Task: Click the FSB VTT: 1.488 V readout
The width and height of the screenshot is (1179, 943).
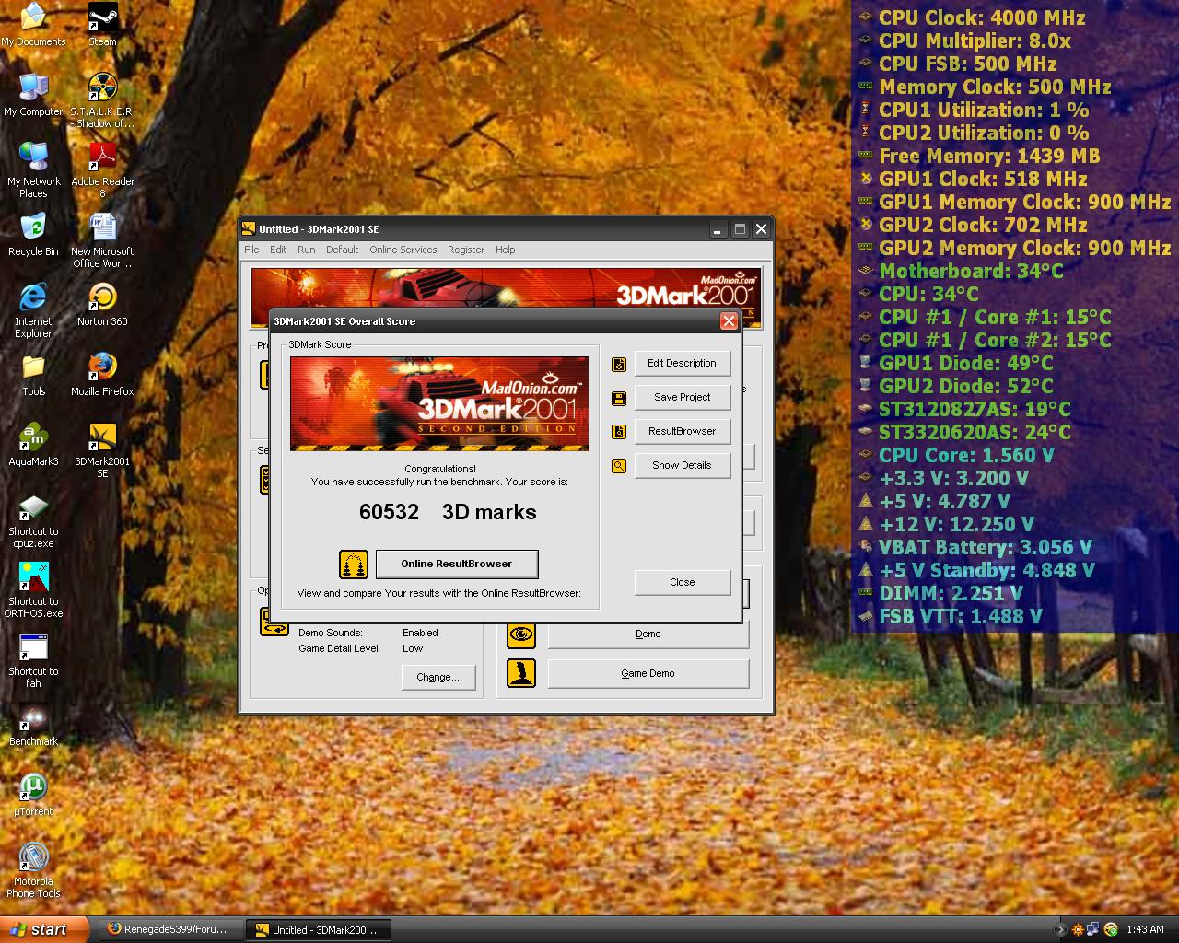Action: (961, 616)
